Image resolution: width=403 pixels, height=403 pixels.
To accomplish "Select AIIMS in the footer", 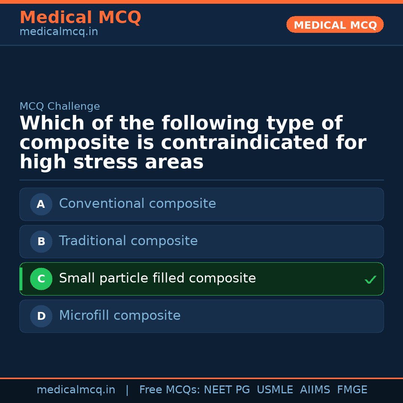I will 315,390.
